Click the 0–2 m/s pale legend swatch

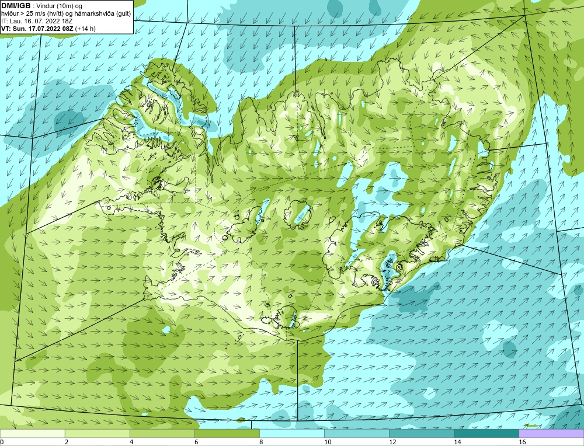pos(32,433)
